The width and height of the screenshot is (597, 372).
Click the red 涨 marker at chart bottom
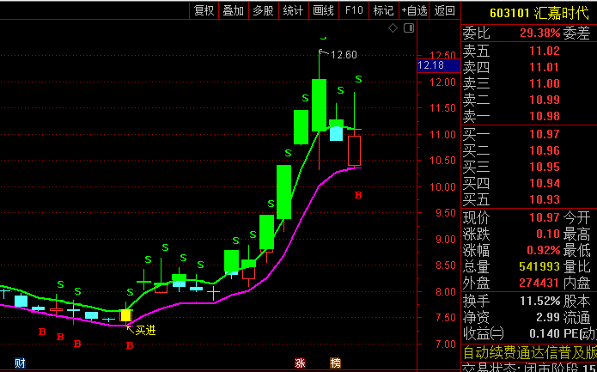click(x=300, y=363)
